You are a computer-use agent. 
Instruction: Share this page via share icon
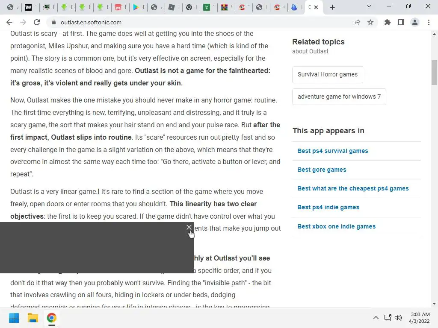(357, 22)
